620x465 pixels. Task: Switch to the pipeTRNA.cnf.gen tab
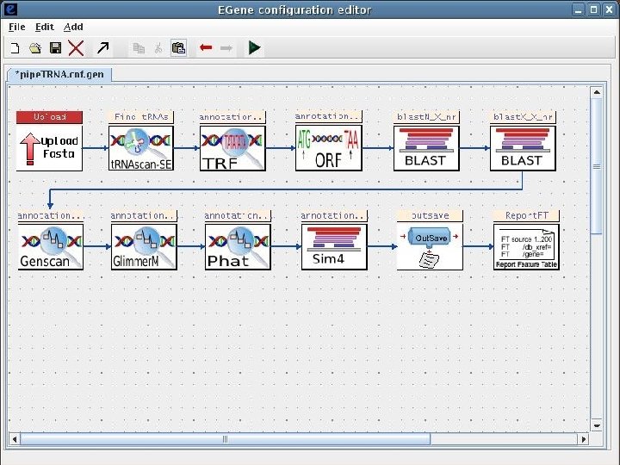[59, 74]
